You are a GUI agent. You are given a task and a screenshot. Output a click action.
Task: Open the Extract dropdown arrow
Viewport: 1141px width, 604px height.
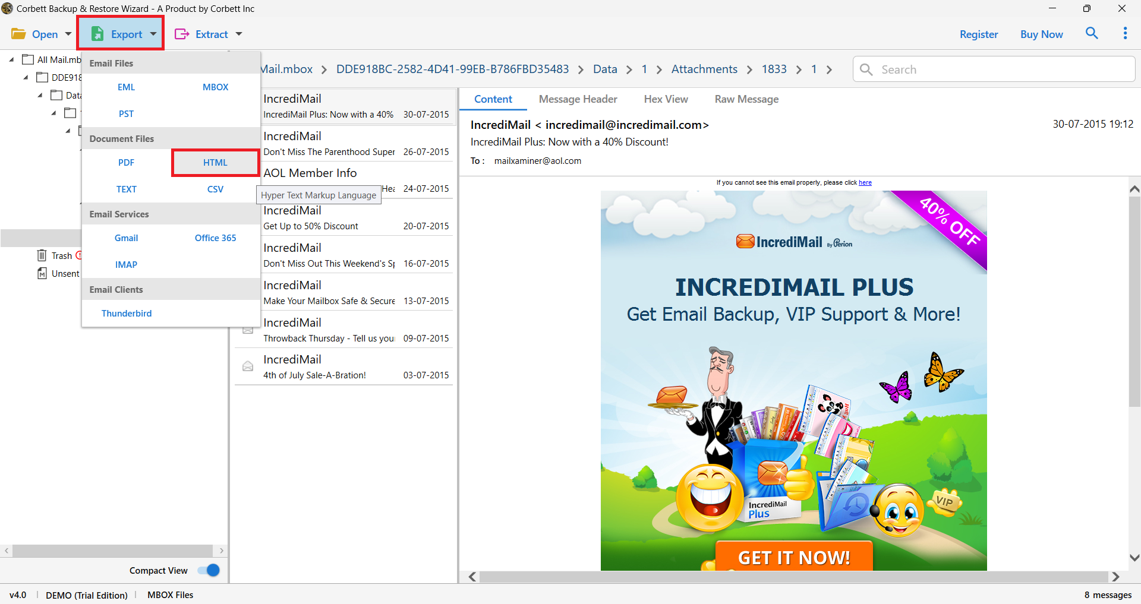(x=239, y=34)
